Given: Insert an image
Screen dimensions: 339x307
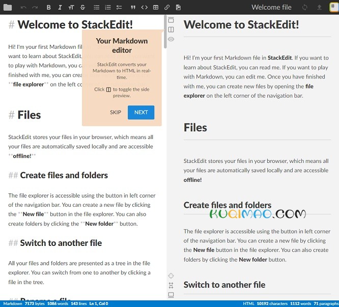Looking at the screenshot, I should coord(178,7).
